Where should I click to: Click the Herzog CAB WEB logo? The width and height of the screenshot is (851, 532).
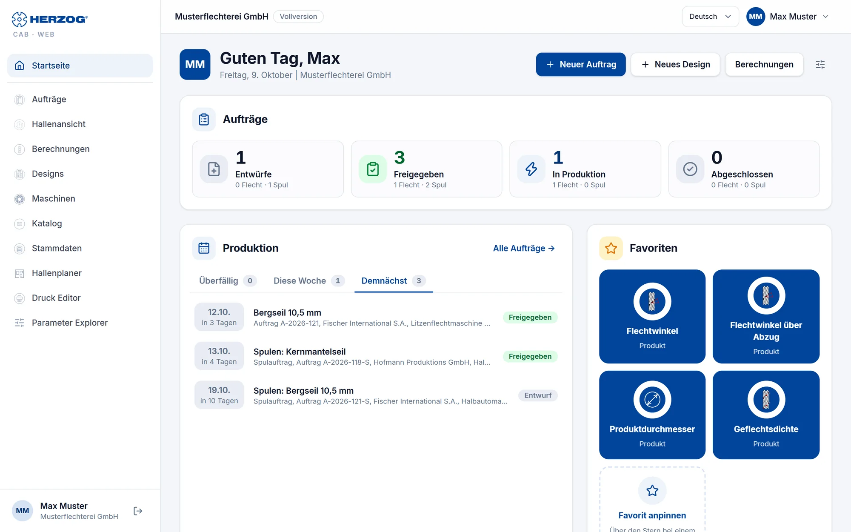[50, 25]
